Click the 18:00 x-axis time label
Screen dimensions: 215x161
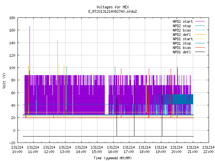[x=144, y=152]
